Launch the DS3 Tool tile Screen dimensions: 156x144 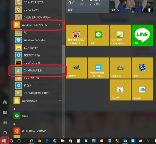click(120, 68)
